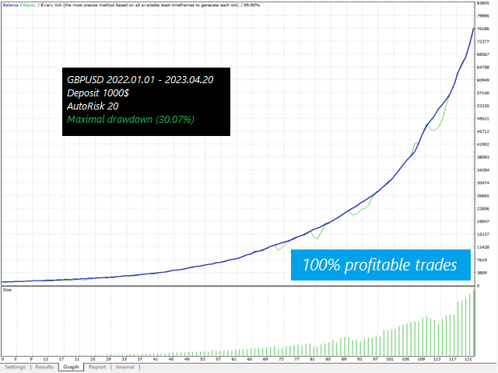This screenshot has height=373, width=498.
Task: Click the 'Balance' legend label at top
Action: pos(12,3)
